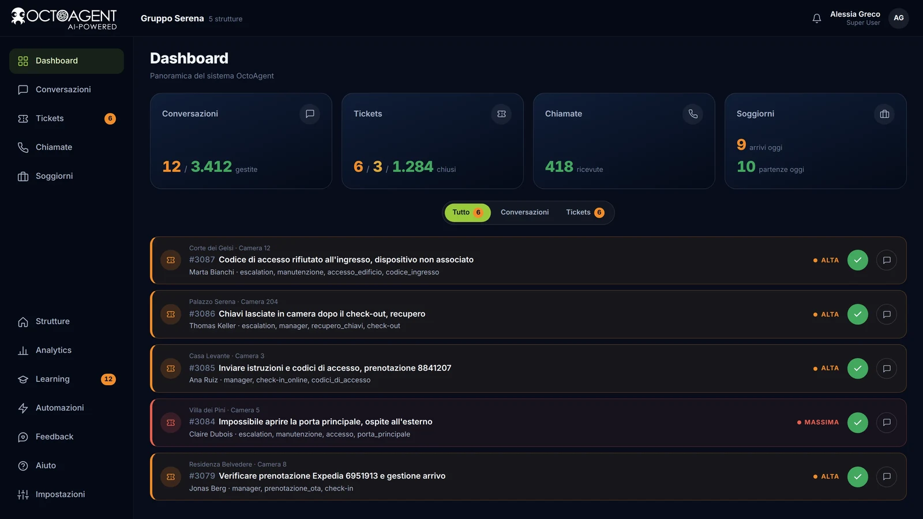Open Chiamate in the sidebar
This screenshot has height=519, width=923.
[66, 148]
